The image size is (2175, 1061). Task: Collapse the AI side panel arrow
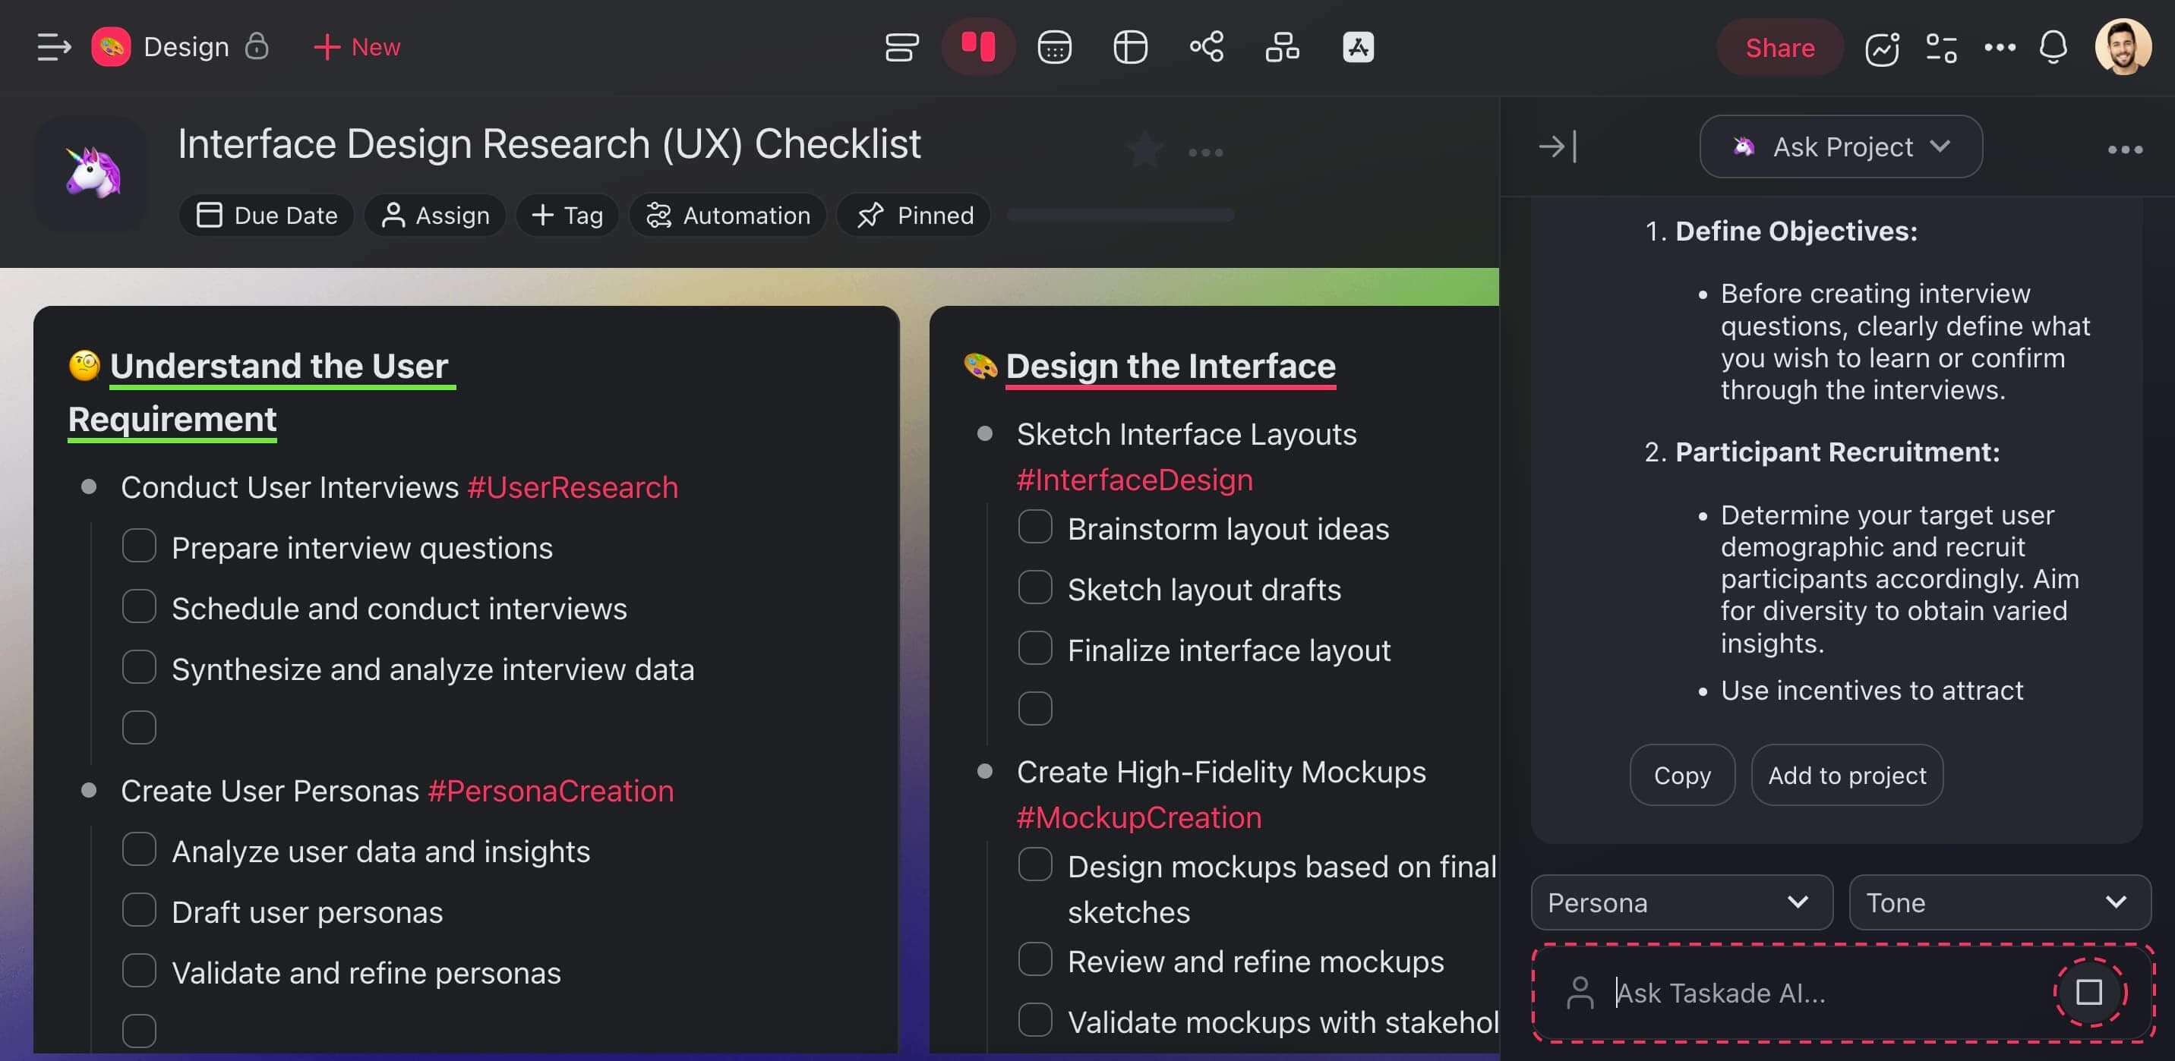1557,147
